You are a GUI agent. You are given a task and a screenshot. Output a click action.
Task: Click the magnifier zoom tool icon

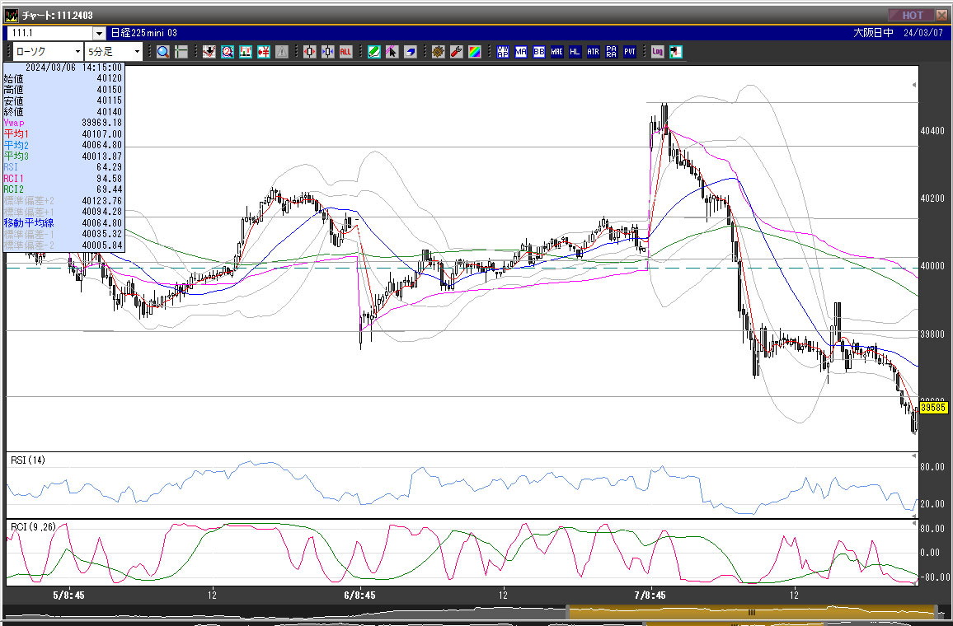coord(163,52)
